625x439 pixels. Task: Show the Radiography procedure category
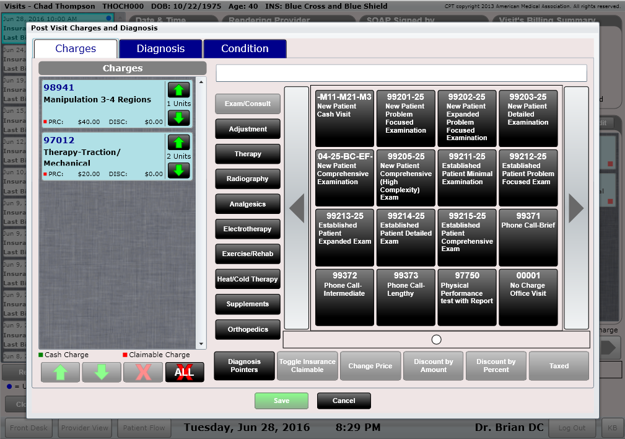click(x=248, y=179)
